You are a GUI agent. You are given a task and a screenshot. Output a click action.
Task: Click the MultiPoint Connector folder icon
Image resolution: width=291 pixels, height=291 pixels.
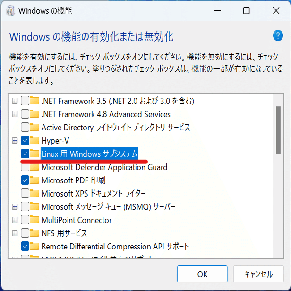(x=34, y=220)
